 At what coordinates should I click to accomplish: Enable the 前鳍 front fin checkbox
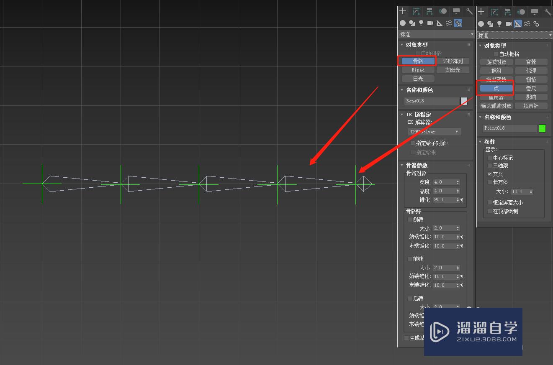[410, 259]
